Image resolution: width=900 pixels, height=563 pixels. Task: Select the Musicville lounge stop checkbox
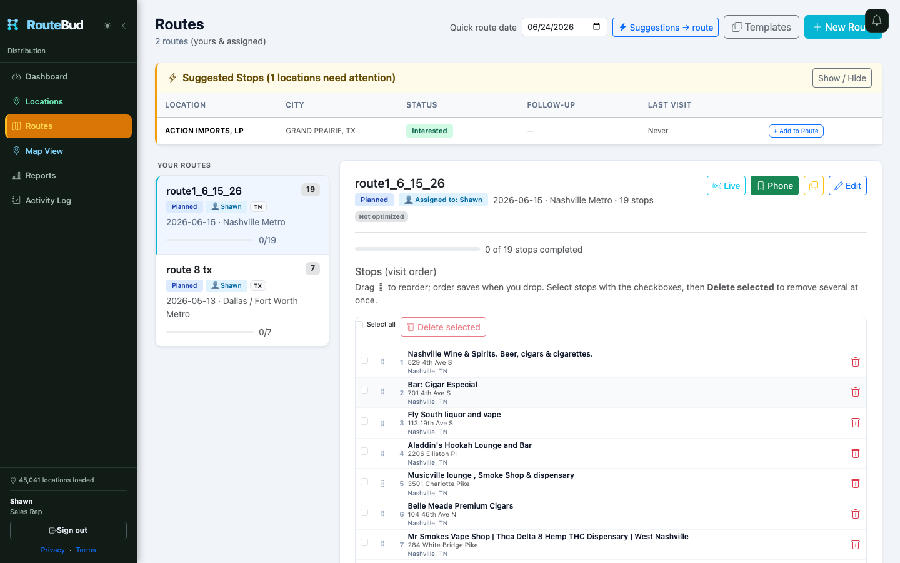(x=364, y=482)
